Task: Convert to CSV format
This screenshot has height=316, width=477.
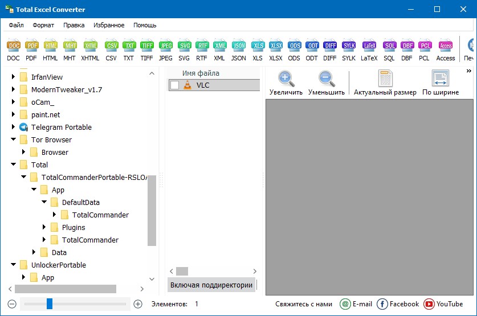Action: [111, 50]
